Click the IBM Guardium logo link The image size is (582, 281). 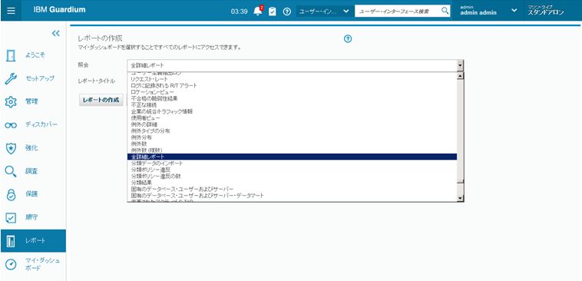[x=59, y=10]
